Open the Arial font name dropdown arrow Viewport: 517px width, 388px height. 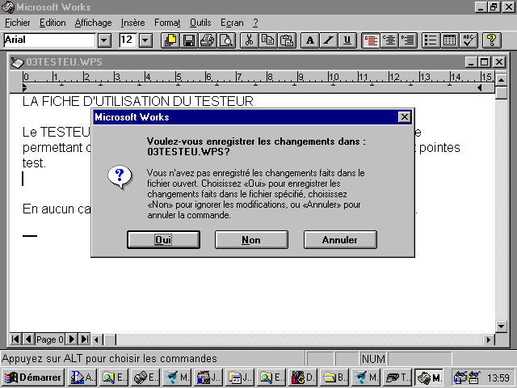104,40
